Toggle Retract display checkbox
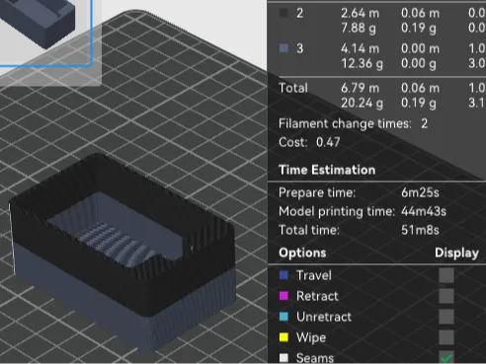This screenshot has width=486, height=364. click(x=446, y=296)
